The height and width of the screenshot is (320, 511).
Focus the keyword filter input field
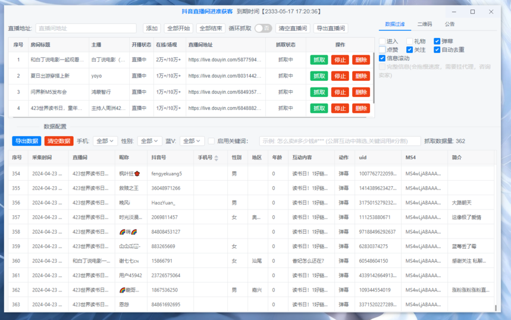pyautogui.click(x=340, y=141)
